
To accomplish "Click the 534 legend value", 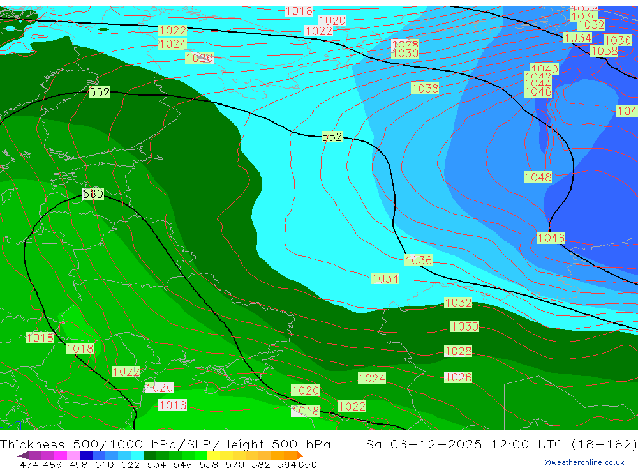I will pos(157,464).
